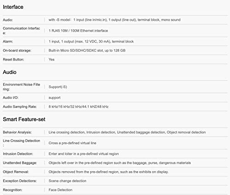This screenshot has height=195, width=230.
Task: Click the Behavior Analysis label
Action: tap(17, 132)
